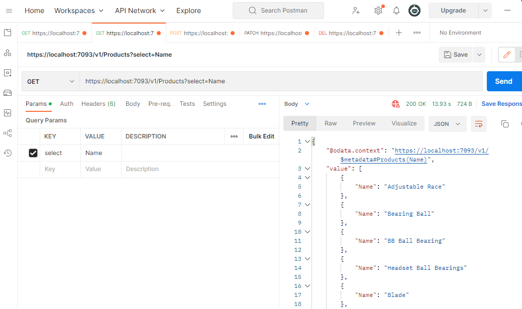The height and width of the screenshot is (309, 522).
Task: Open the Pre-req. tab
Action: pyautogui.click(x=160, y=104)
